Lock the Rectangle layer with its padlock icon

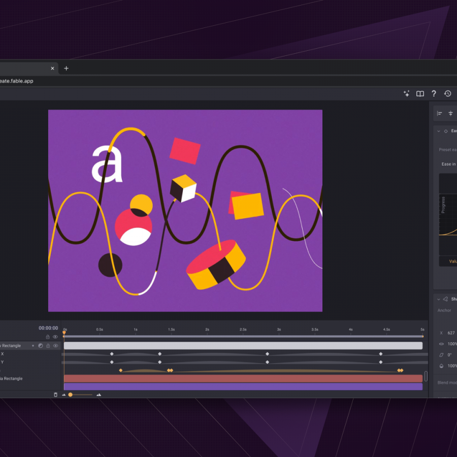coord(48,346)
